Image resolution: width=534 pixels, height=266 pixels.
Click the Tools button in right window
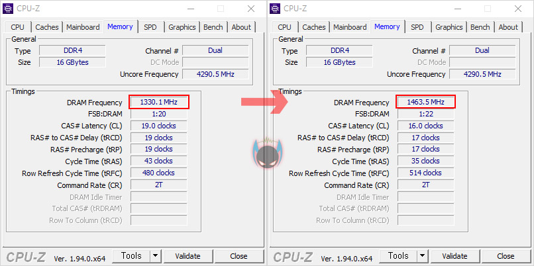pyautogui.click(x=398, y=256)
